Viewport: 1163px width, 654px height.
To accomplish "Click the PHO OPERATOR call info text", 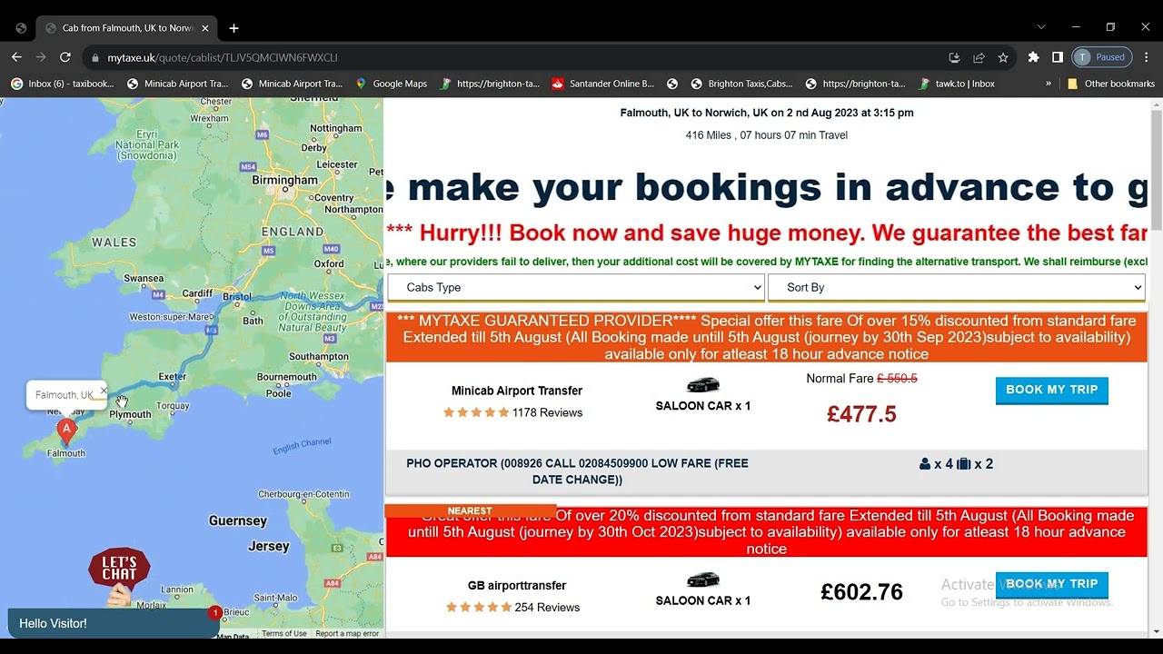I will point(578,471).
